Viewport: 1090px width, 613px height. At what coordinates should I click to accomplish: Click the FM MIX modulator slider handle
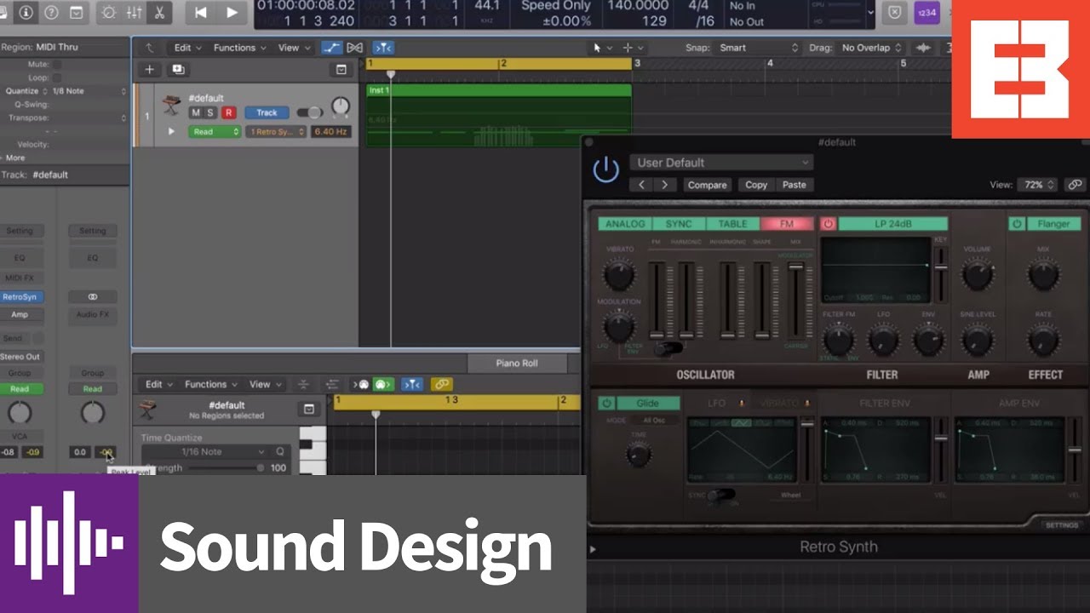coord(795,267)
